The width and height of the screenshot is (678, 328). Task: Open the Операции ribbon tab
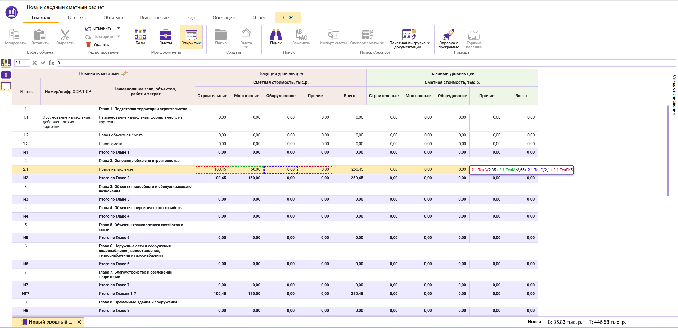[x=224, y=18]
